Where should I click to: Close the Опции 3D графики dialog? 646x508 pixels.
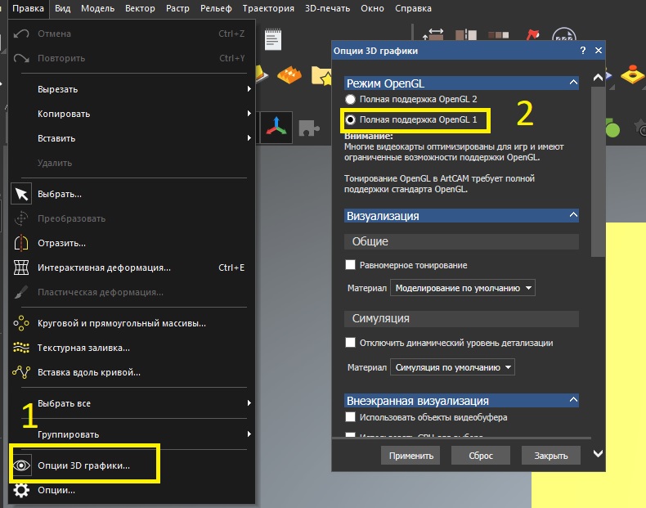pyautogui.click(x=599, y=50)
